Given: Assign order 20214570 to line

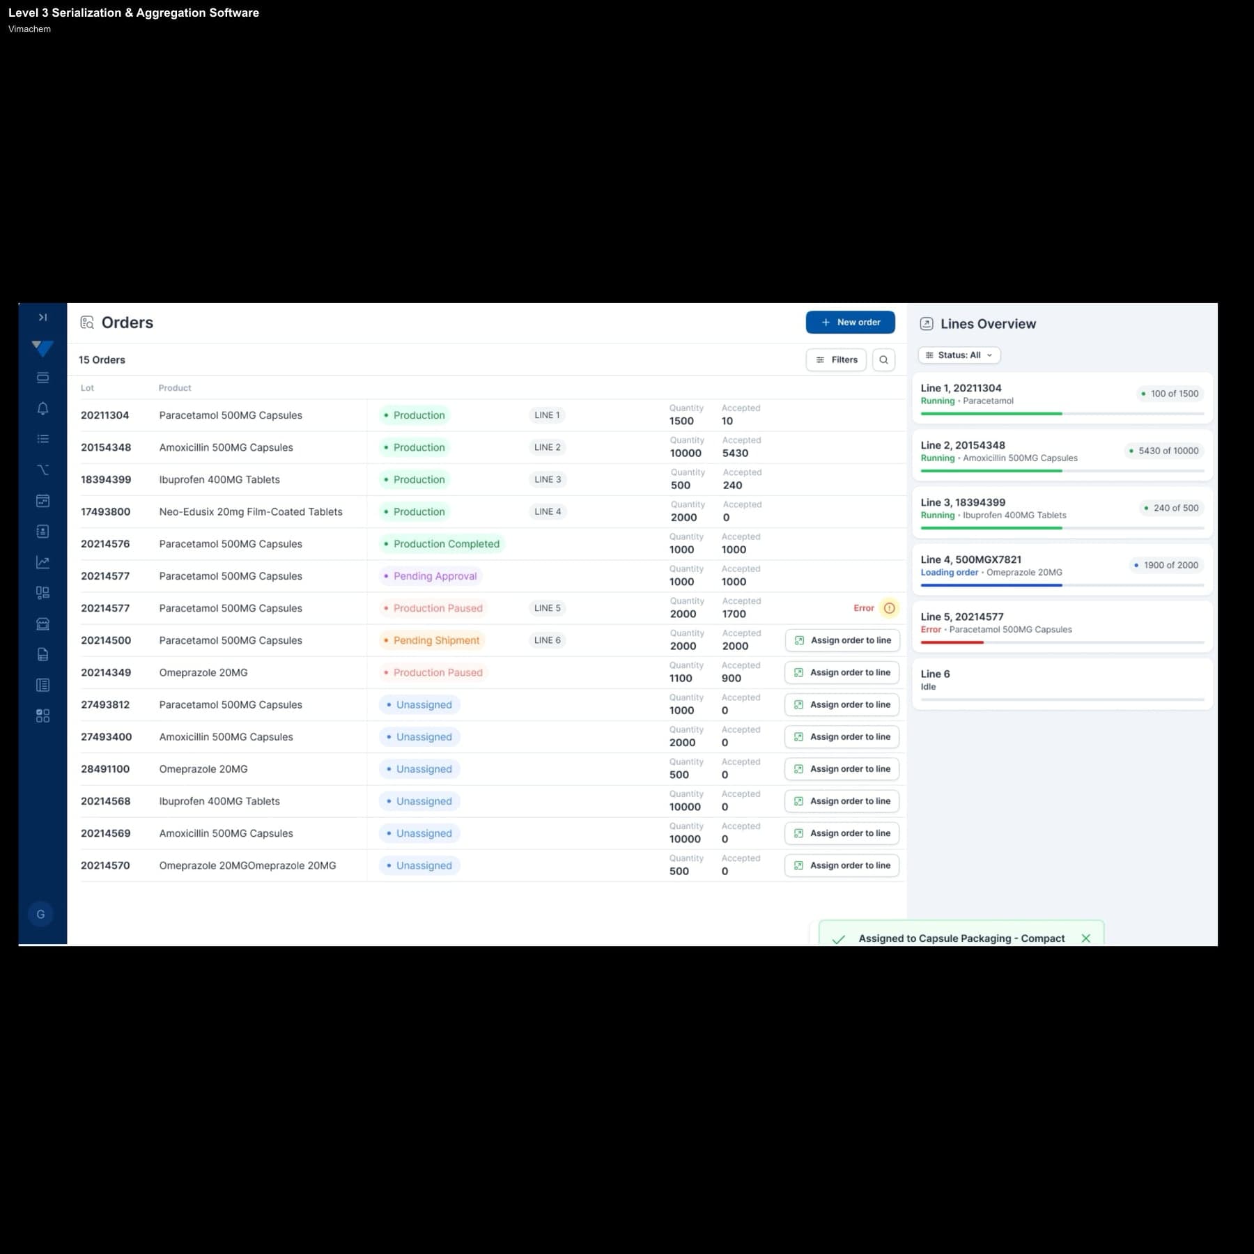Looking at the screenshot, I should tap(842, 866).
